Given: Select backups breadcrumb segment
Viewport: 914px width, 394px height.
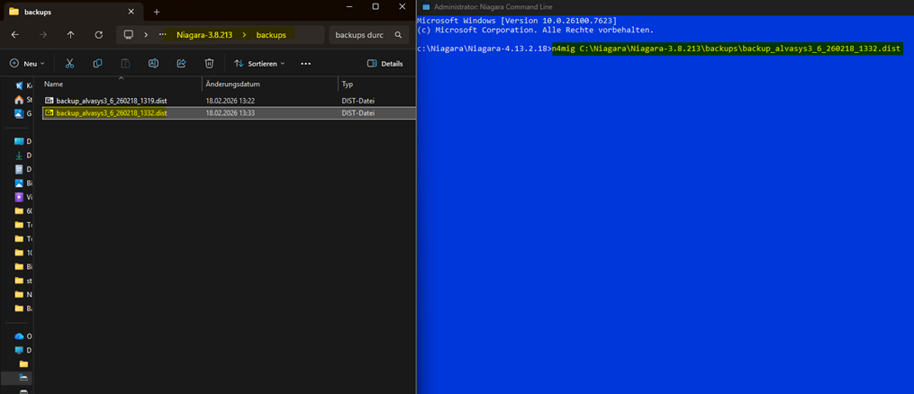Looking at the screenshot, I should (x=271, y=35).
